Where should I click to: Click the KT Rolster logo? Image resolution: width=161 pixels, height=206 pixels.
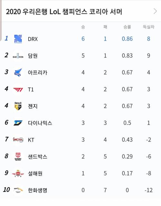pos(18,140)
